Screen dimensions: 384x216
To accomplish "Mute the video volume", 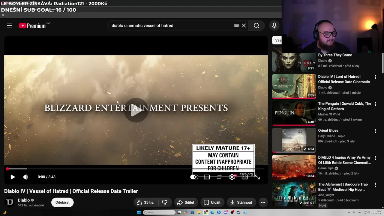I will (26, 177).
